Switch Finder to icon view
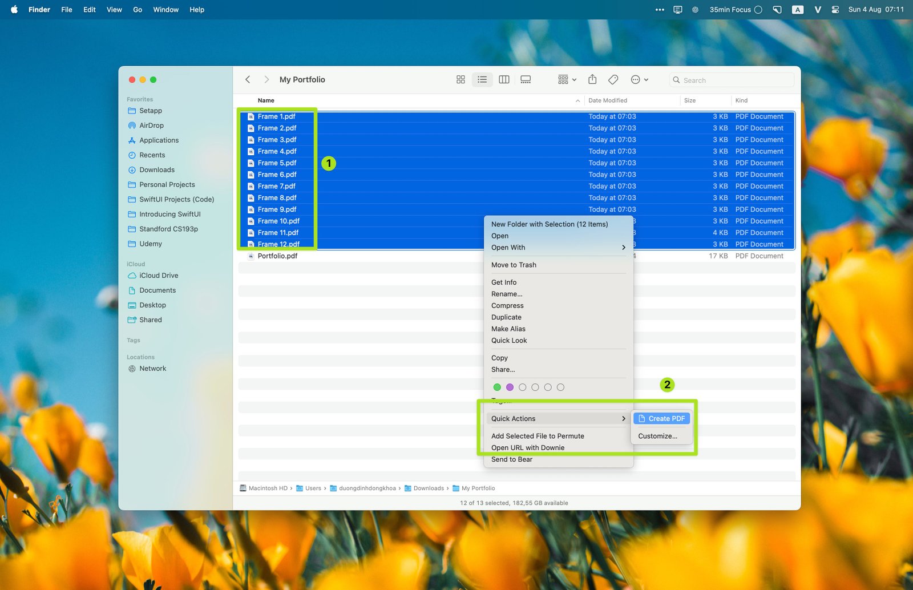Viewport: 913px width, 590px height. point(460,80)
